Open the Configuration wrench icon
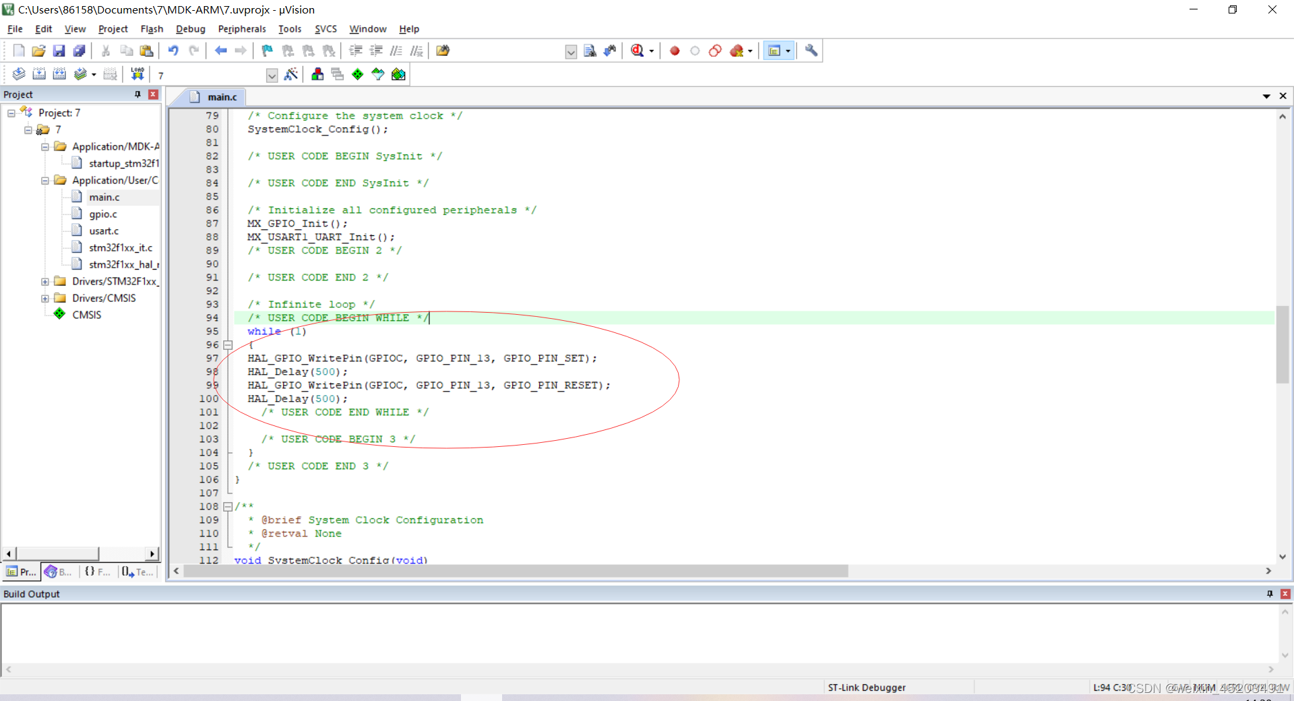Image resolution: width=1294 pixels, height=701 pixels. tap(811, 51)
